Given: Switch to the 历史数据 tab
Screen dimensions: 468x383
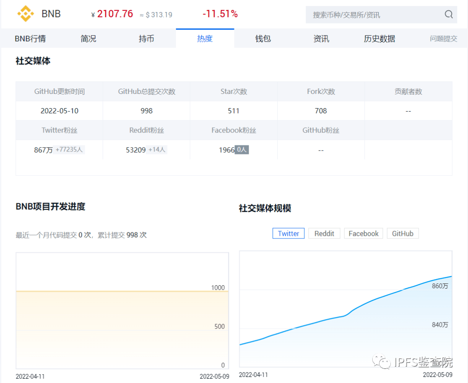Looking at the screenshot, I should pyautogui.click(x=379, y=39).
